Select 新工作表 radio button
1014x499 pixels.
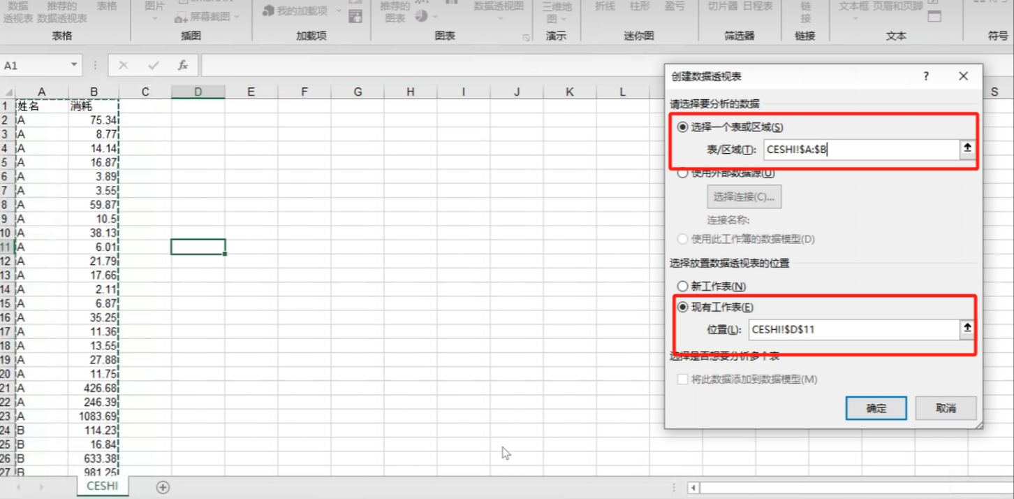pyautogui.click(x=682, y=287)
